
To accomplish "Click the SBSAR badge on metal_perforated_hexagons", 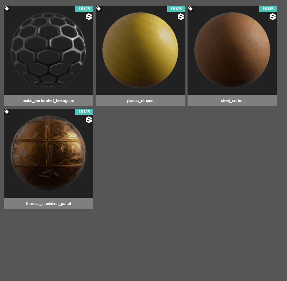I will tap(84, 9).
